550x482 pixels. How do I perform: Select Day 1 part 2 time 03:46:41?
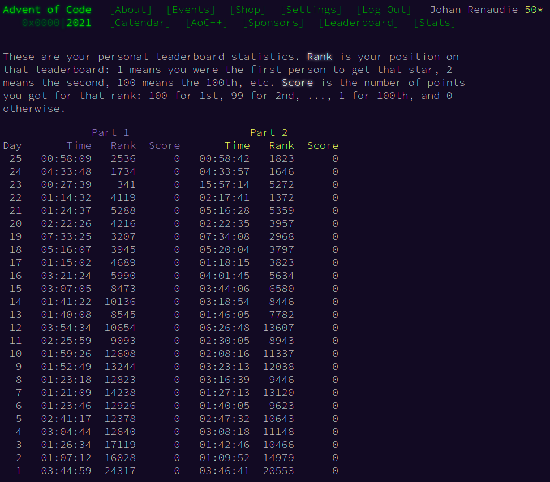tap(225, 471)
